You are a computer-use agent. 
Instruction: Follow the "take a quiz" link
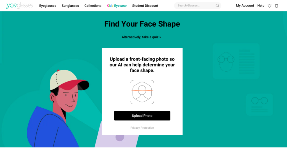coord(141,37)
